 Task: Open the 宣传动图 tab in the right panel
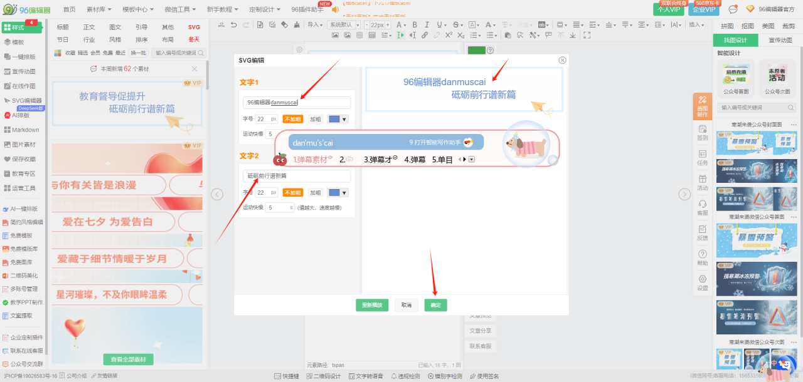click(779, 40)
